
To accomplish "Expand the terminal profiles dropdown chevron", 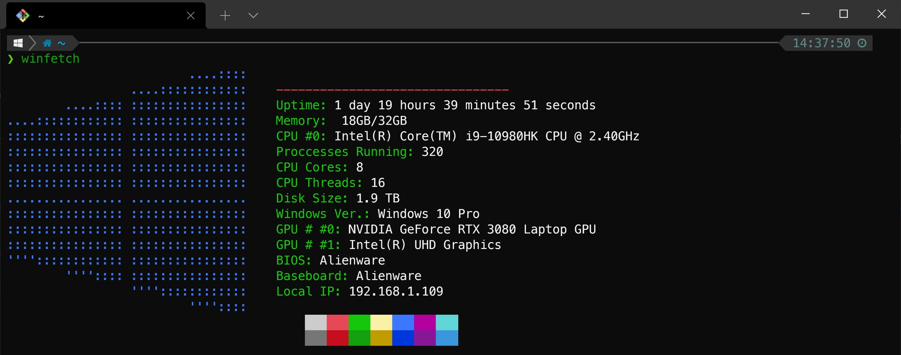I will coord(253,16).
